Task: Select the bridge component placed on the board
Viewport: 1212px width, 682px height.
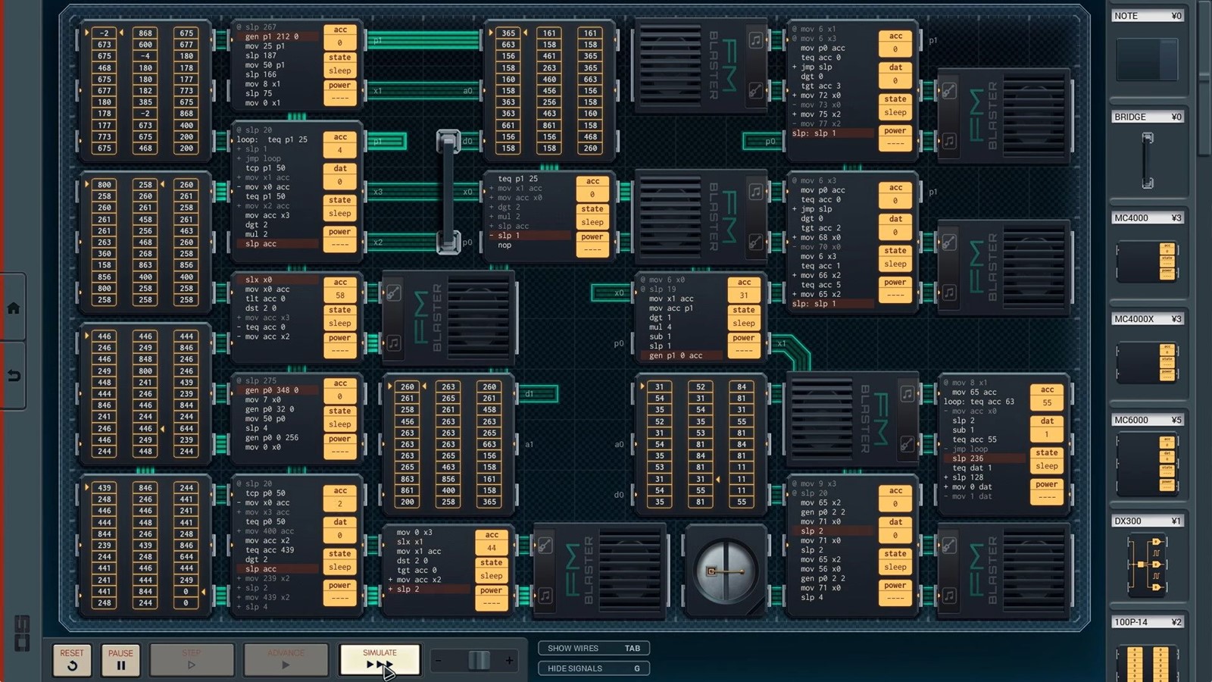Action: (x=448, y=192)
